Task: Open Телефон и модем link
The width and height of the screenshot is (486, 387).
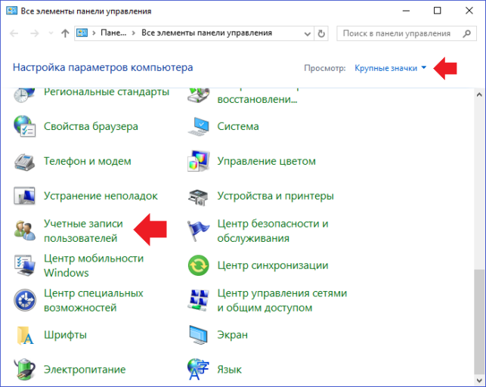Action: click(88, 161)
